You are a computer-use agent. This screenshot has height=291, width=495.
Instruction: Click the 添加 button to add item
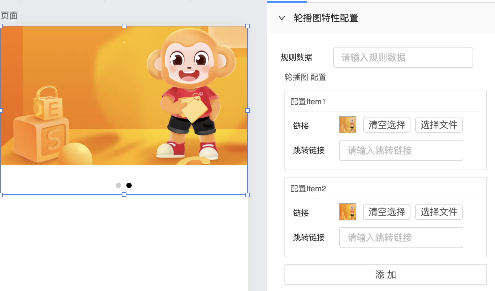385,275
